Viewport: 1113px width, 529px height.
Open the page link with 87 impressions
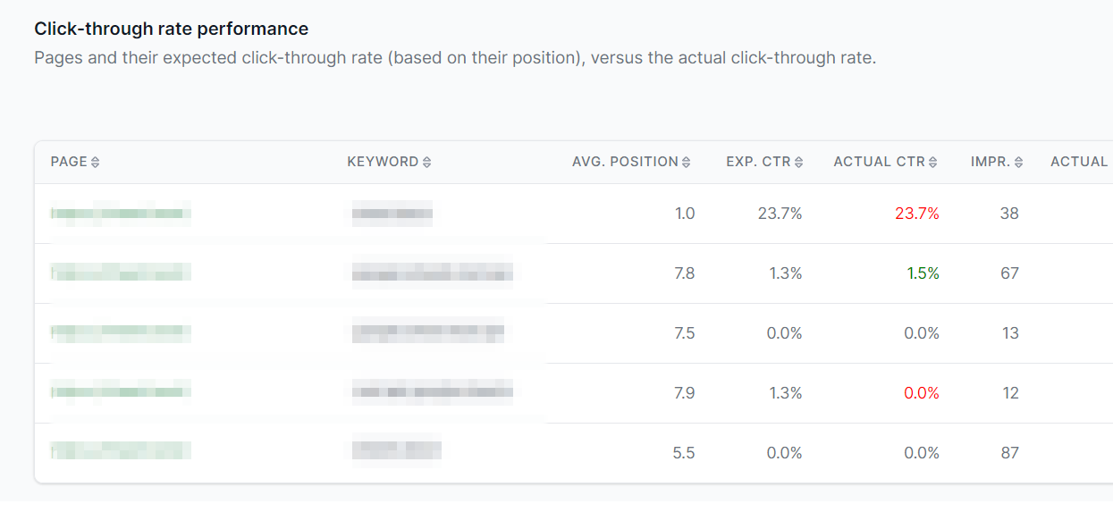(121, 452)
